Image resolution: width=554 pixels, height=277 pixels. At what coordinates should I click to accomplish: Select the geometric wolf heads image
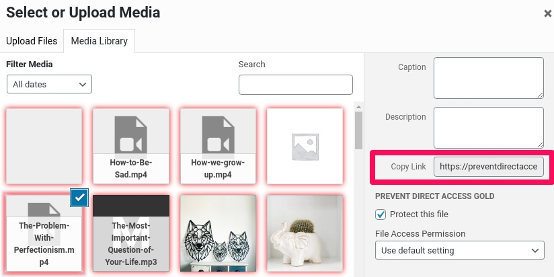tap(218, 233)
